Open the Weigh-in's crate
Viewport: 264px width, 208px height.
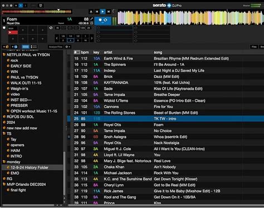coord(19,88)
